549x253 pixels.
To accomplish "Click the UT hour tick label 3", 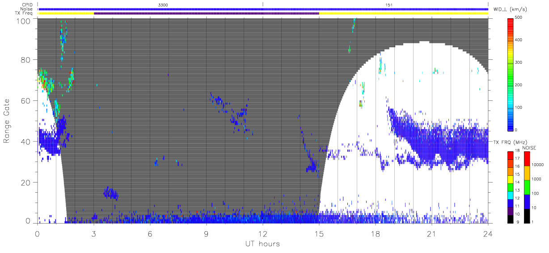I will click(94, 233).
